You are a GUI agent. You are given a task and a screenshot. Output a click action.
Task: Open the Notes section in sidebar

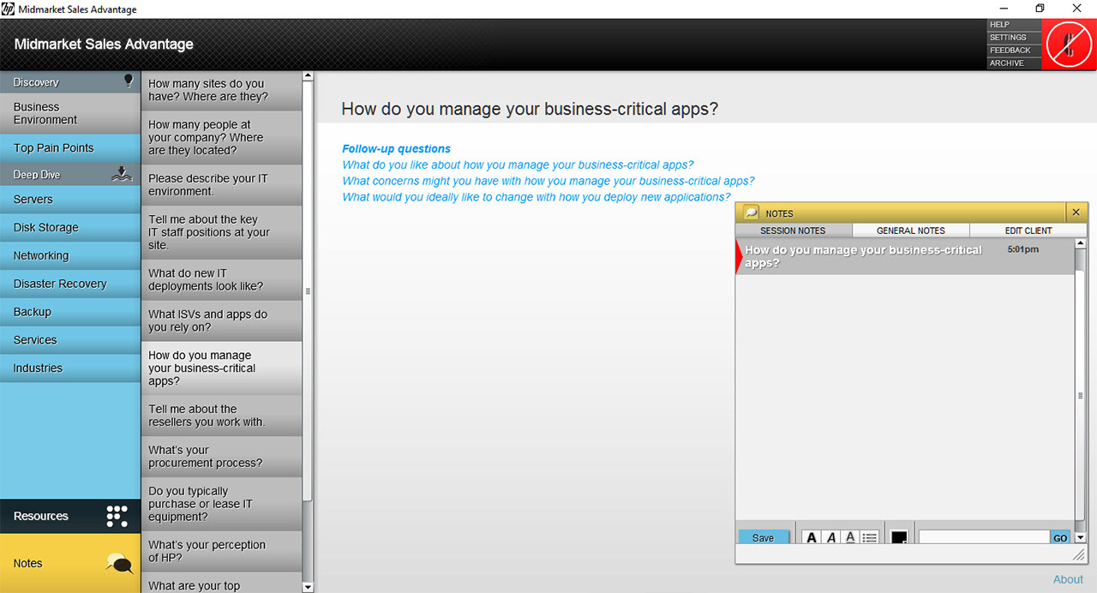[x=70, y=563]
